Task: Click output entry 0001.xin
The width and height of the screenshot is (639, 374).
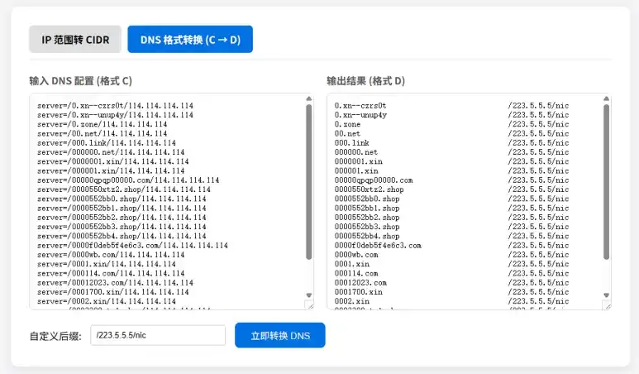Action: click(352, 264)
